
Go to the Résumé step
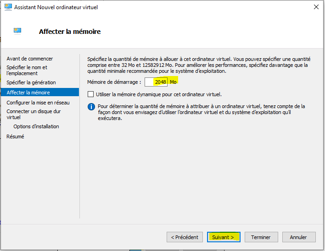point(15,136)
